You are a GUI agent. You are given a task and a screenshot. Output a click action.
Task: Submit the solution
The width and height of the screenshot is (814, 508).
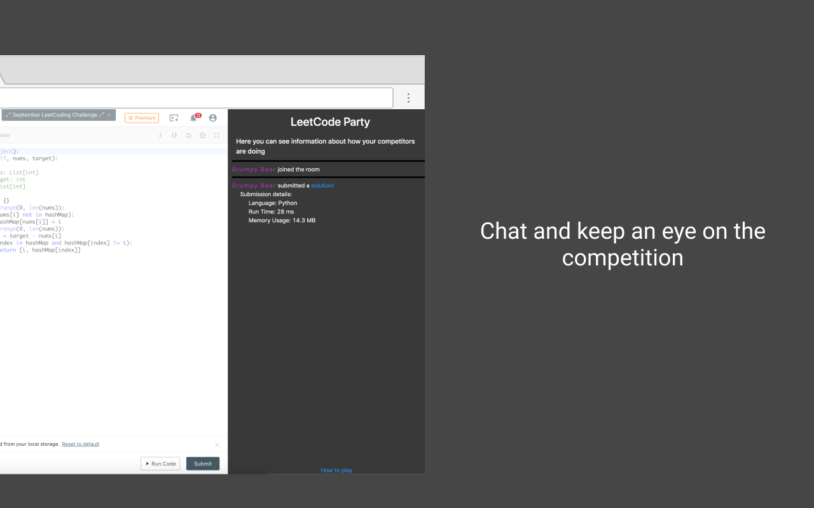[x=203, y=464]
